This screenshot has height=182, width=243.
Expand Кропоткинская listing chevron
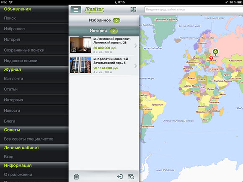pyautogui.click(x=136, y=66)
